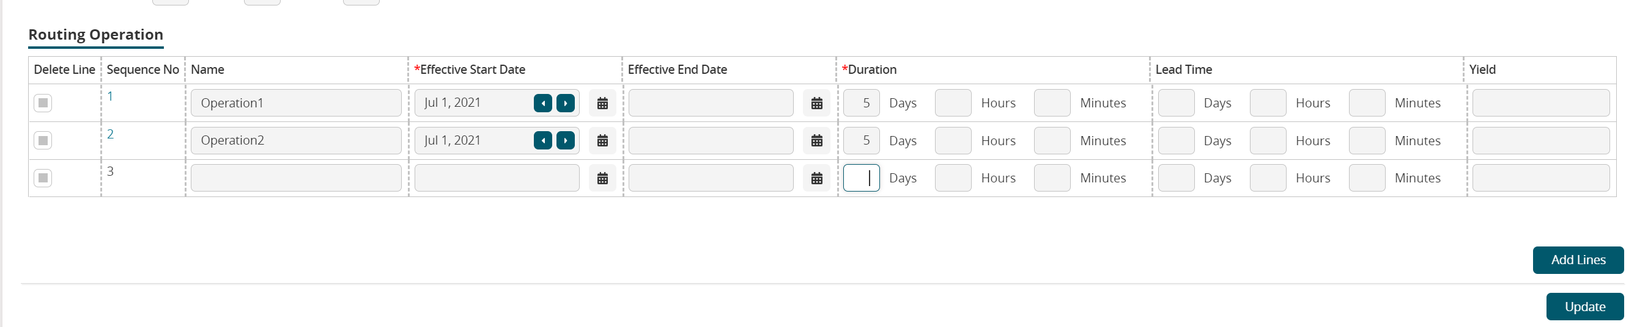This screenshot has width=1637, height=327.
Task: Open calendar for row 3 start date
Action: point(602,178)
